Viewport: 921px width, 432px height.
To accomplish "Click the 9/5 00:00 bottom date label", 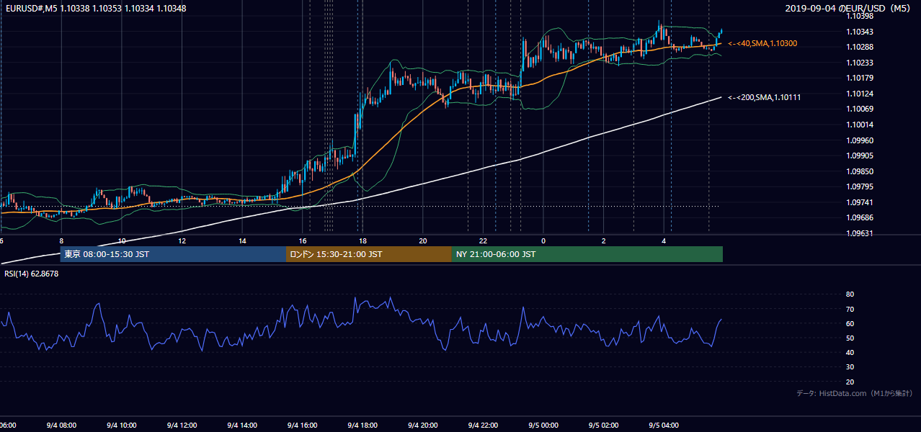I will click(543, 426).
